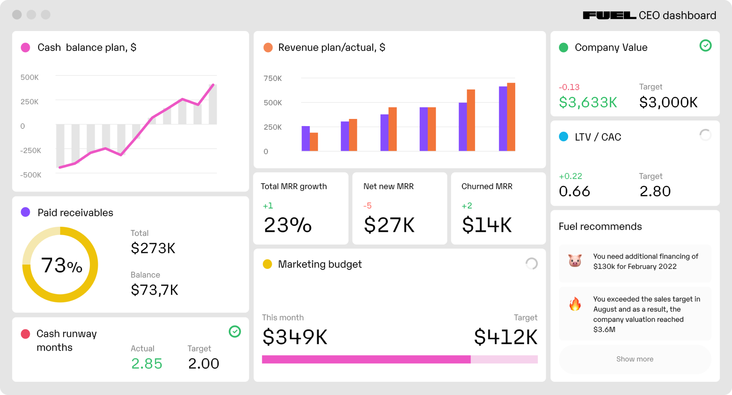Viewport: 732px width, 395px height.
Task: Click the green checkmark on Cash runway card
Action: pos(235,331)
